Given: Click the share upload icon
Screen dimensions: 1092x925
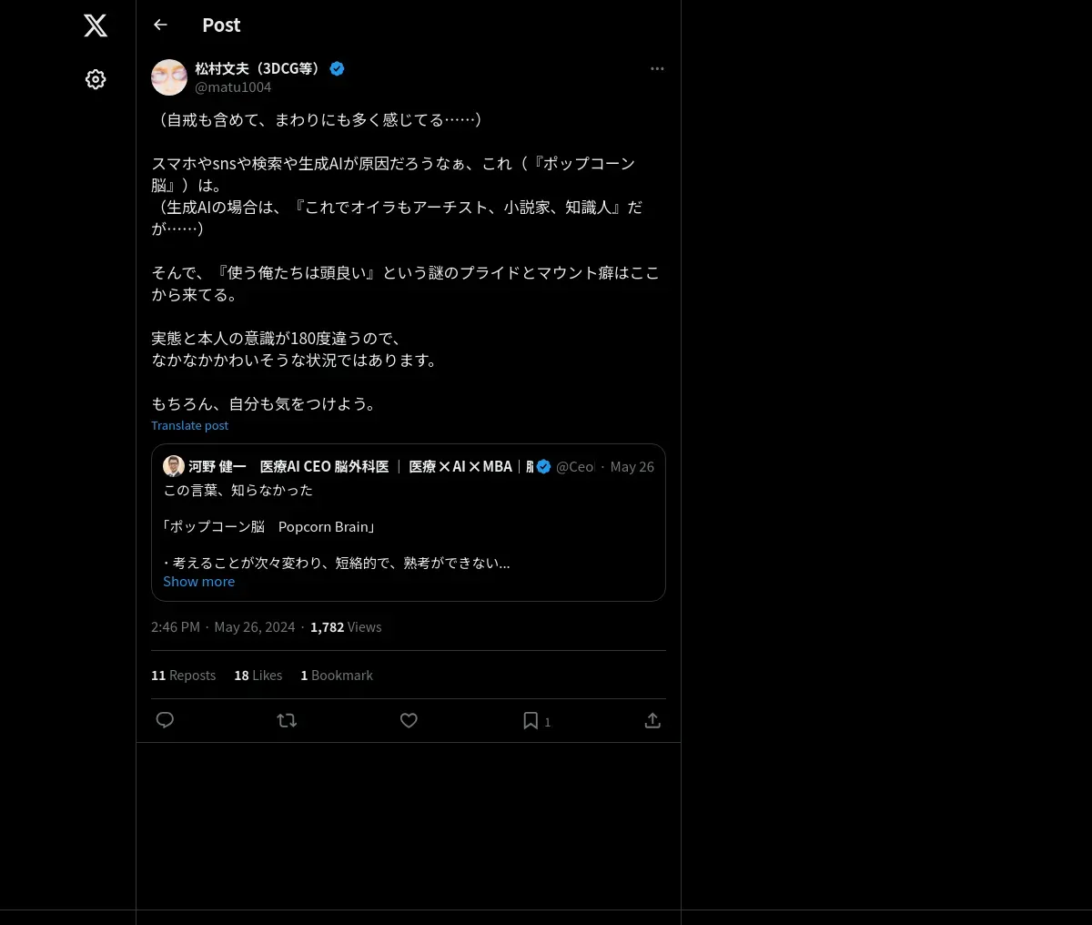Looking at the screenshot, I should pos(652,720).
